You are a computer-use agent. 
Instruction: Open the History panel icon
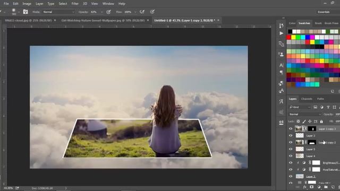click(281, 26)
